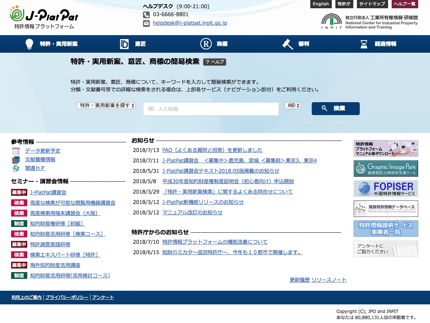The width and height of the screenshot is (430, 323).
Task: Open the search type dropdown 特許・実用新案を探す
Action: click(x=106, y=105)
